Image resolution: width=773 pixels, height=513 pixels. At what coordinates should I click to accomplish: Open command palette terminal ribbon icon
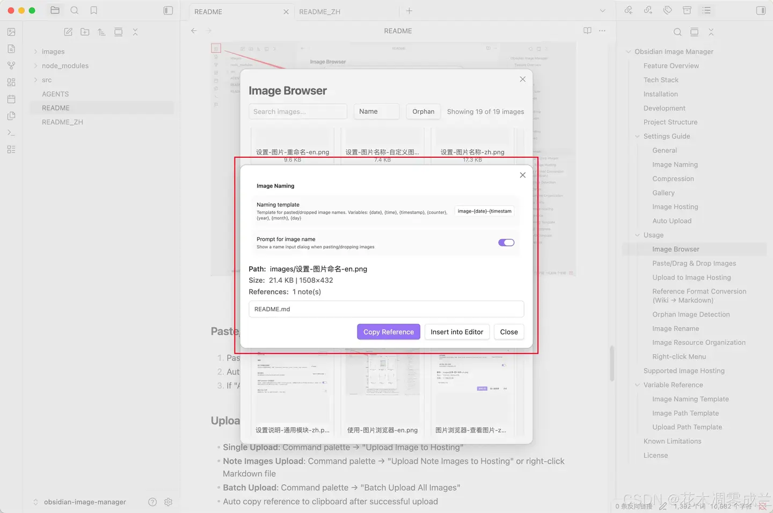click(11, 133)
